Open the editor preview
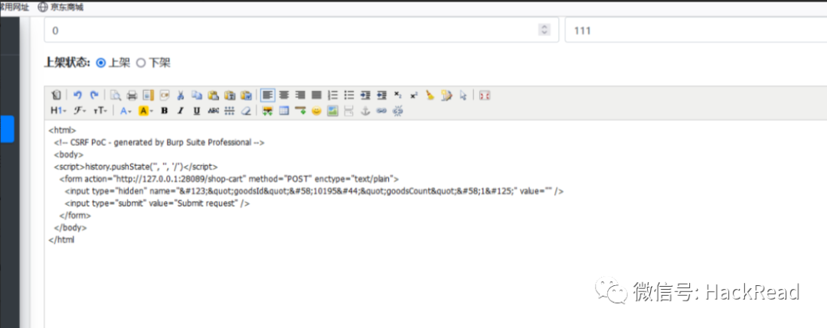Image resolution: width=827 pixels, height=328 pixels. pos(116,96)
